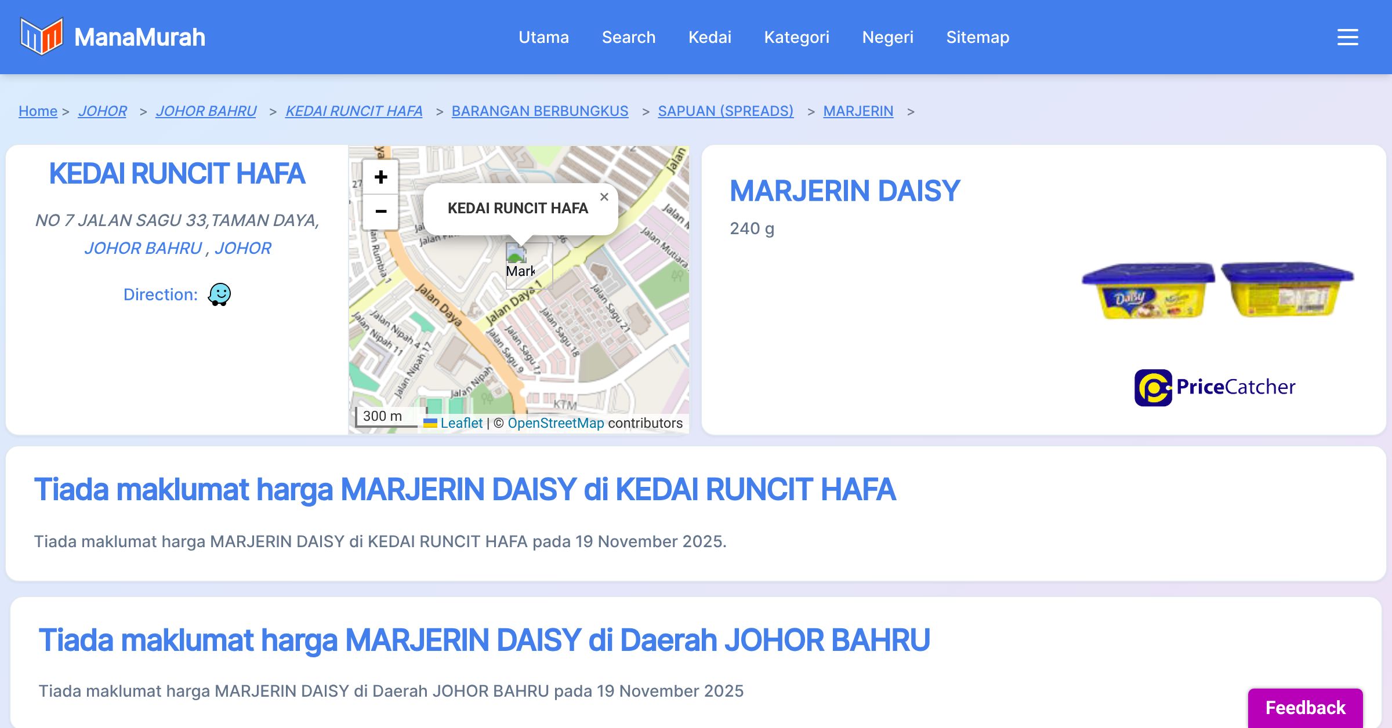Open the Utama menu item

(x=543, y=37)
